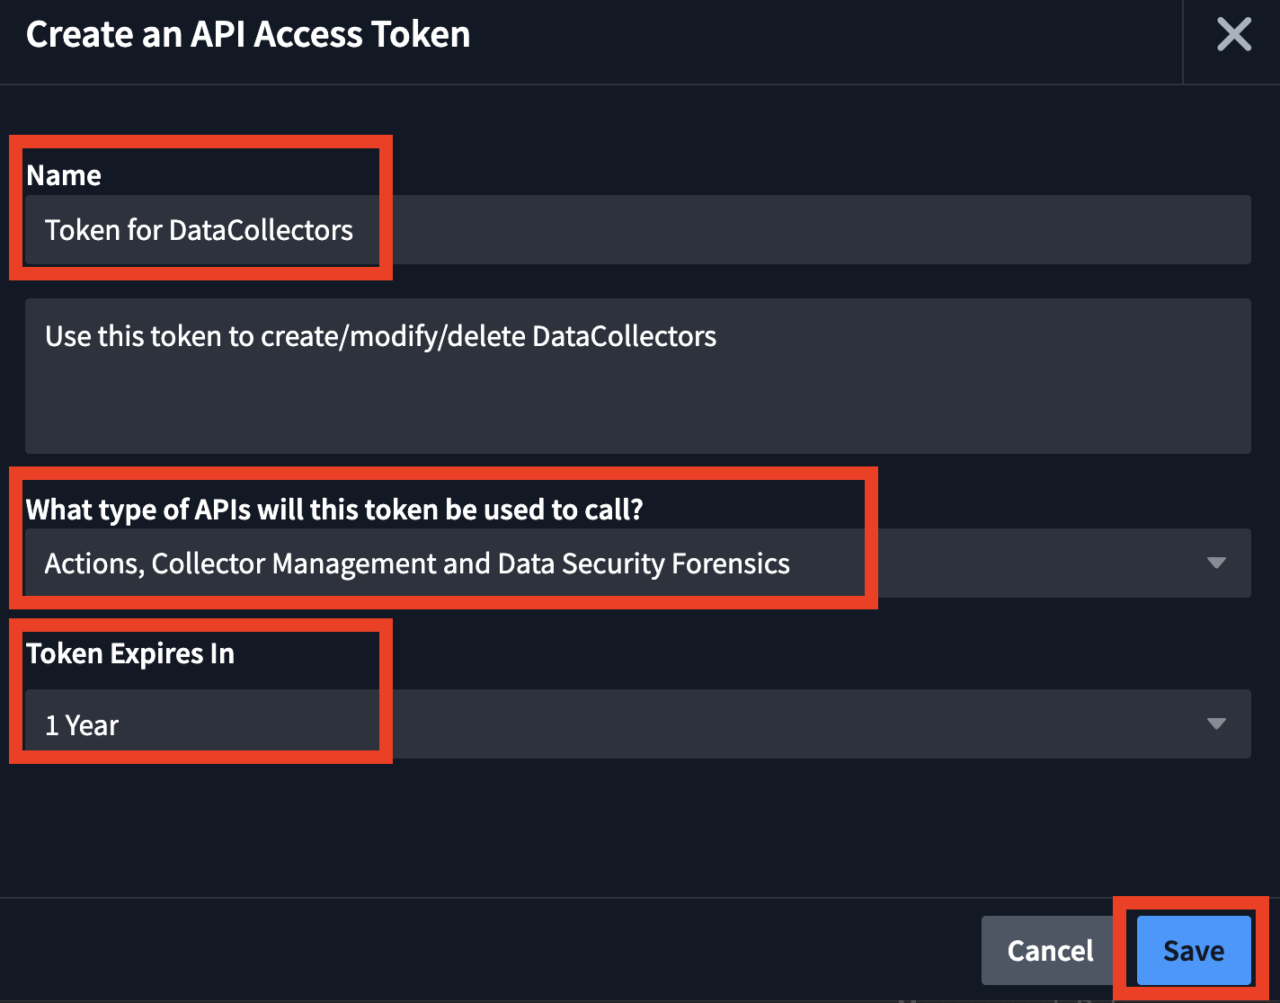Click the 'Token Expires In' label
1280x1003 pixels.
(130, 653)
